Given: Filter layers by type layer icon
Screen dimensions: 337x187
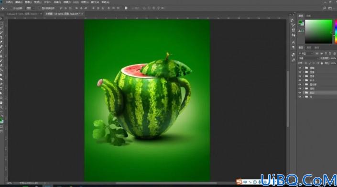Looking at the screenshot, I should [326, 53].
